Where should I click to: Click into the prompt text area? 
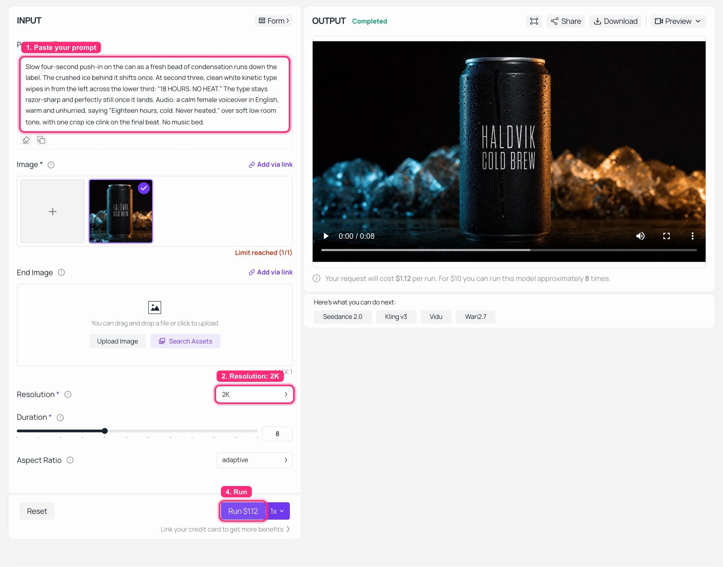155,94
